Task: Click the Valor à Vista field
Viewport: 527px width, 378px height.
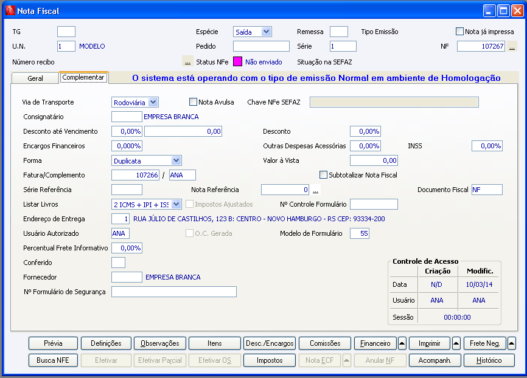Action: tap(374, 160)
